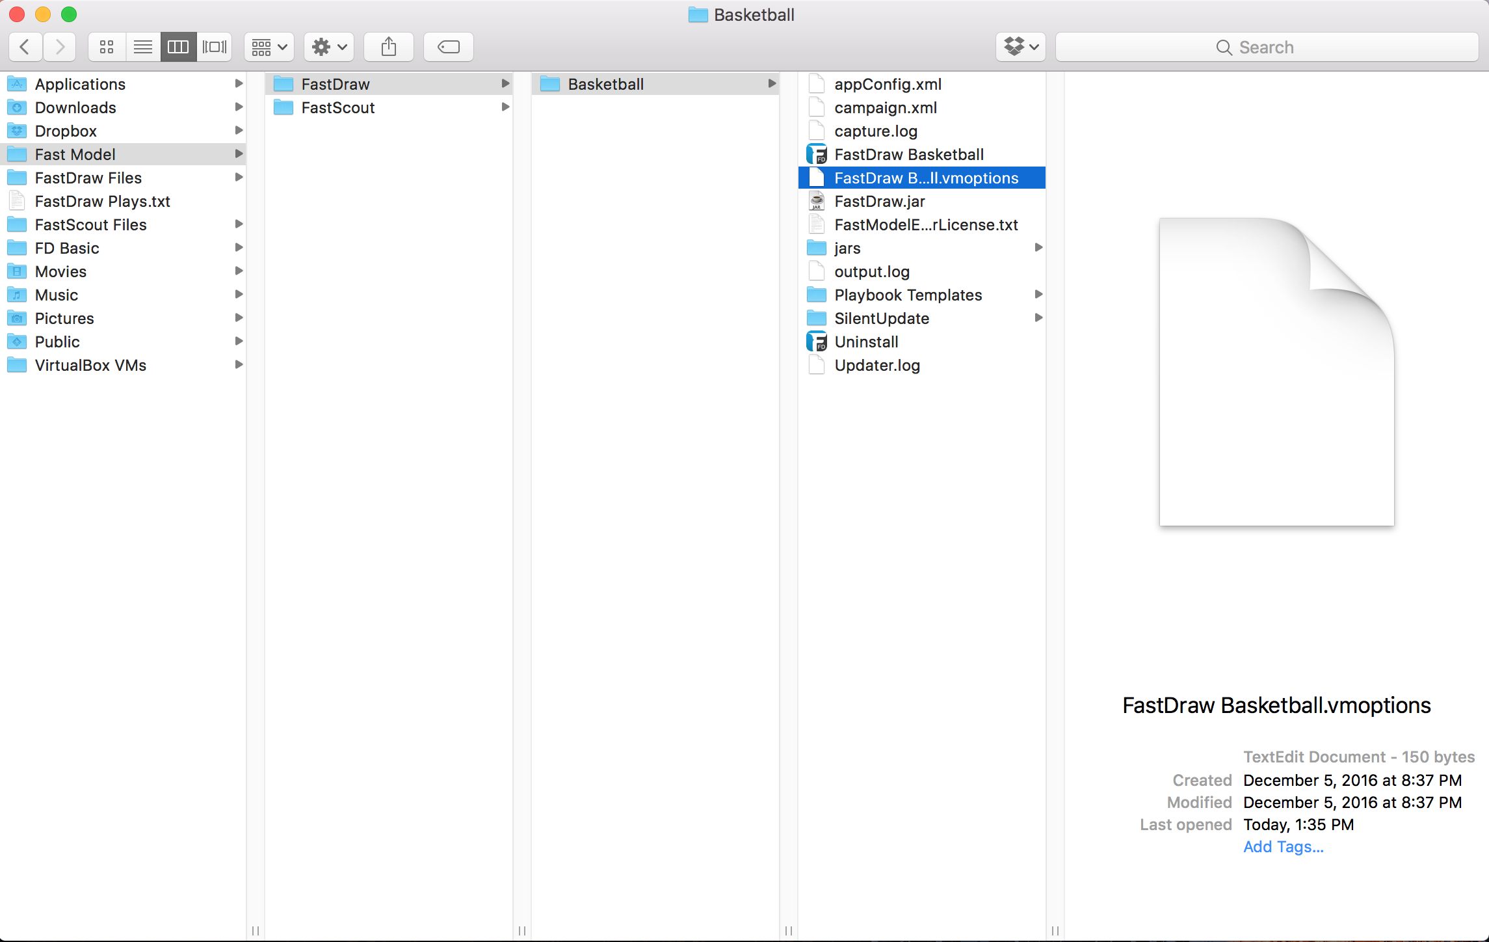Expand VirtualBox VMs folder arrow

pyautogui.click(x=239, y=365)
